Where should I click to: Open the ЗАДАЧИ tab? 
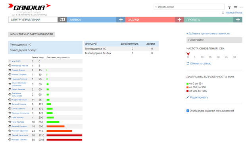click(x=150, y=20)
